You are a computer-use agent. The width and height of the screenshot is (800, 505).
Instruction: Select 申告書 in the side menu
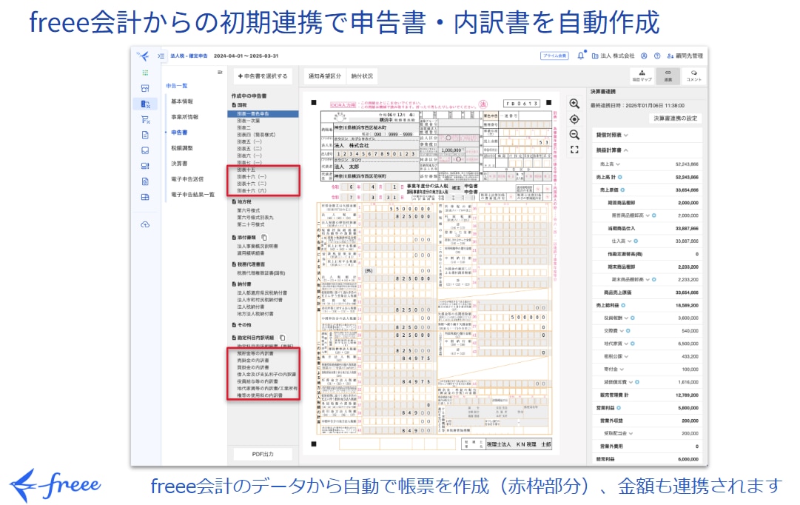click(x=179, y=133)
